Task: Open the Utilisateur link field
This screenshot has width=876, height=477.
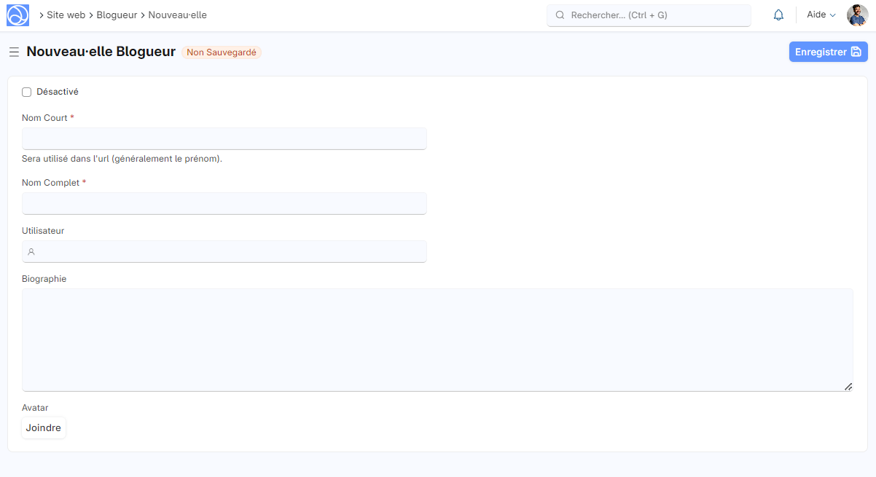Action: 224,252
